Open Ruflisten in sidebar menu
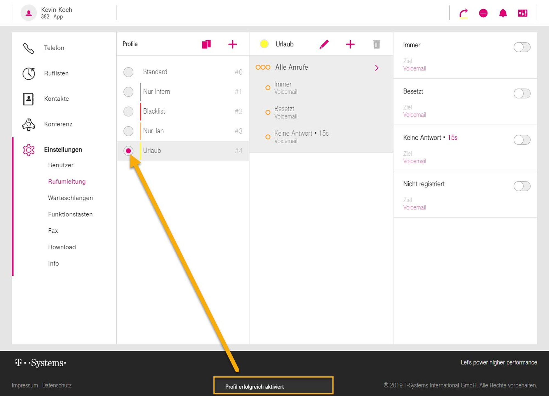Screen dimensions: 549x396 (x=56, y=73)
